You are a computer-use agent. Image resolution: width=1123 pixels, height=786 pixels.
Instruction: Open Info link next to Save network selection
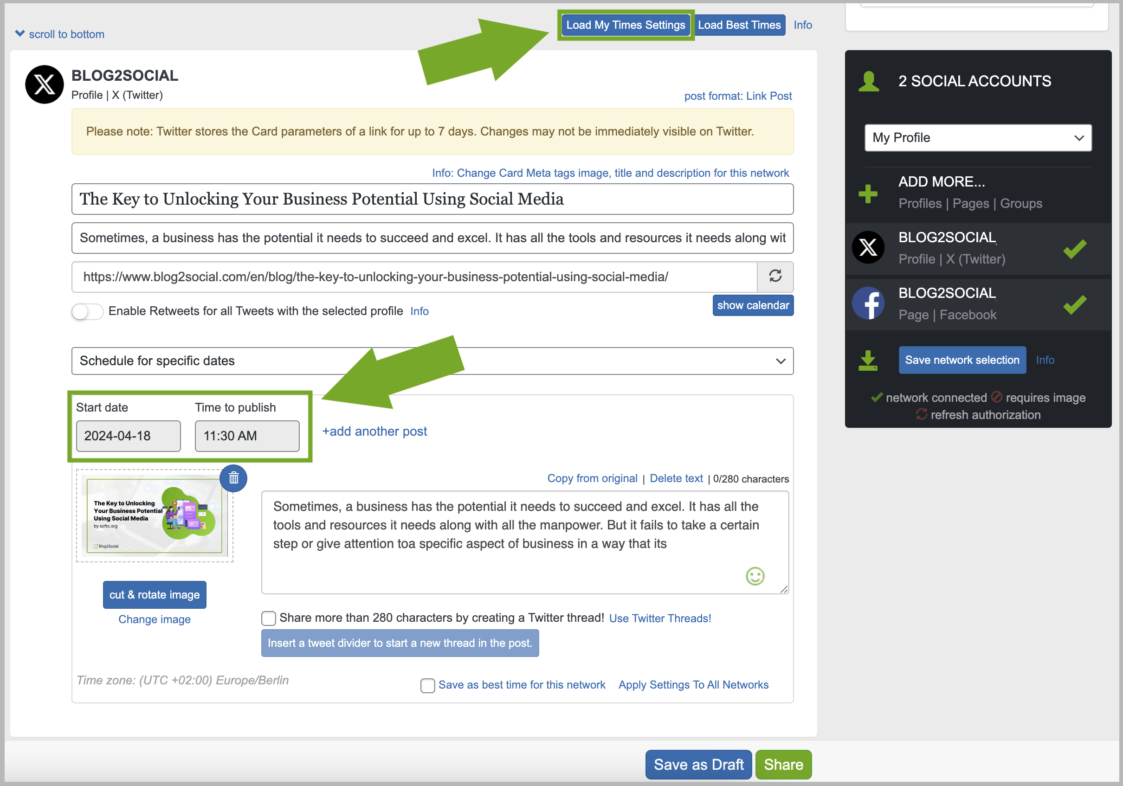(x=1045, y=360)
